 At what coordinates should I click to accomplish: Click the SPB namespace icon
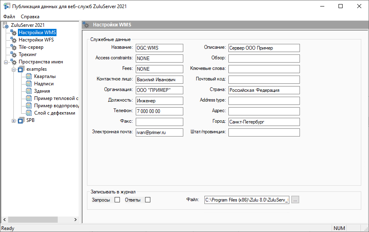[x=21, y=120]
